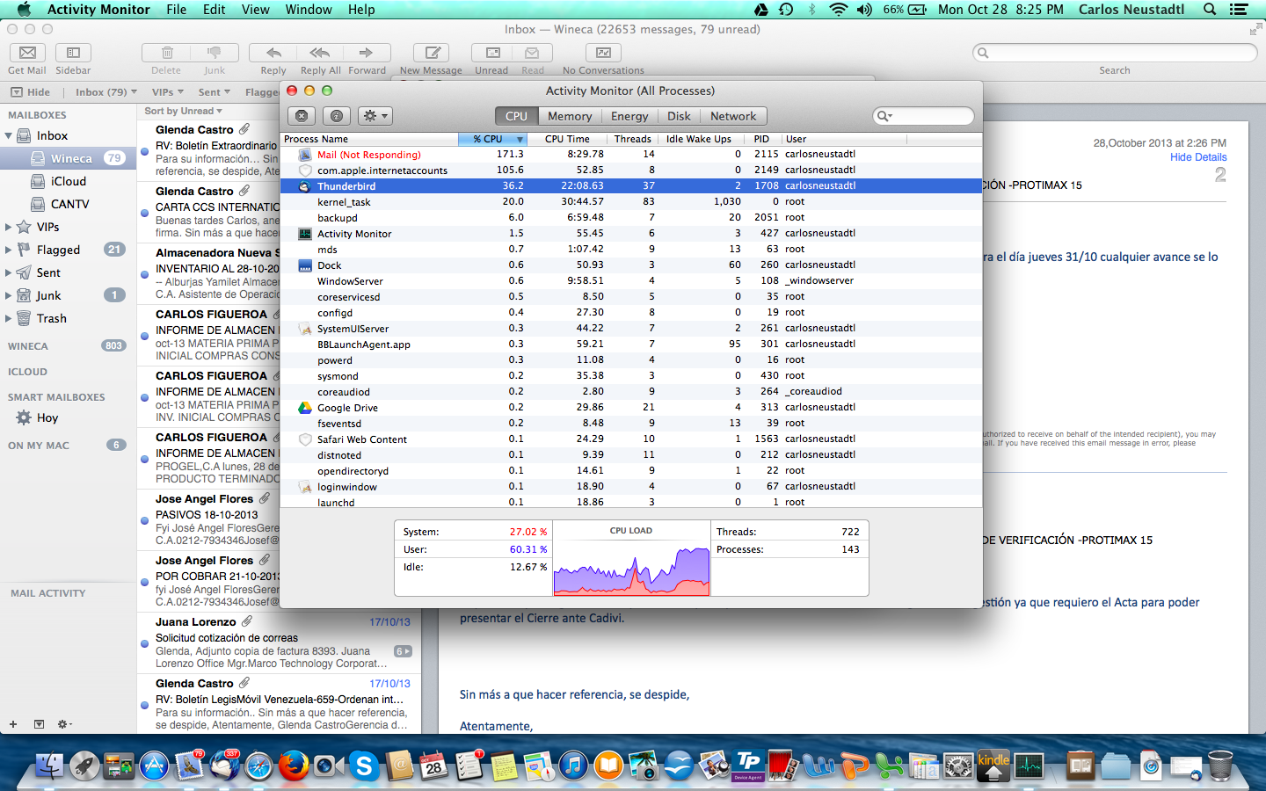This screenshot has width=1266, height=791.
Task: Switch to the Network tab
Action: coord(733,116)
